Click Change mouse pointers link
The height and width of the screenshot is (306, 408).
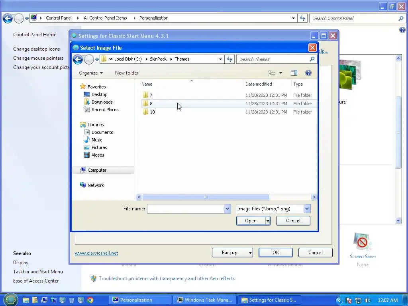(38, 58)
